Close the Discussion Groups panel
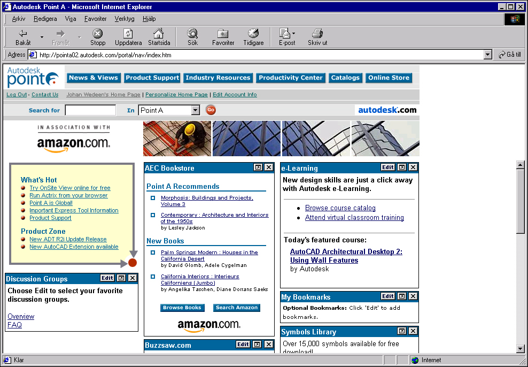The height and width of the screenshot is (367, 528). click(133, 278)
